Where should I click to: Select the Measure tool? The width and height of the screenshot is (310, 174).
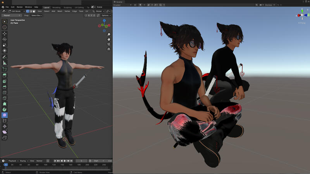click(5, 63)
